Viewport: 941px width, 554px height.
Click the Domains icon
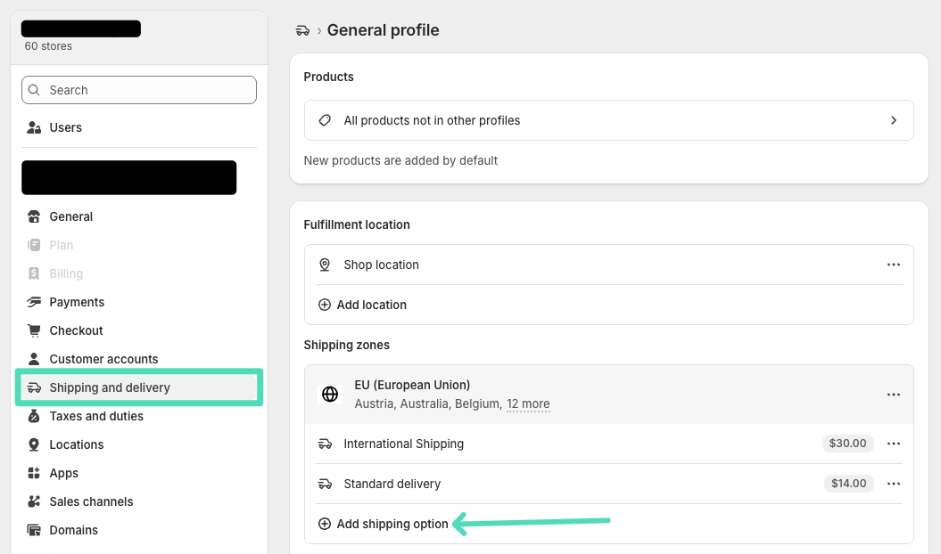(34, 530)
